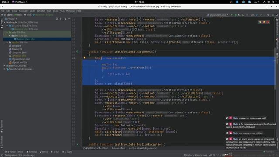Click run test gutter icon for testProvideWithArguments
279x157 pixels.
click(x=77, y=51)
